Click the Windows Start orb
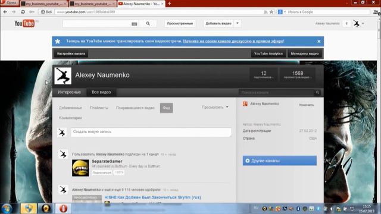 point(7,209)
